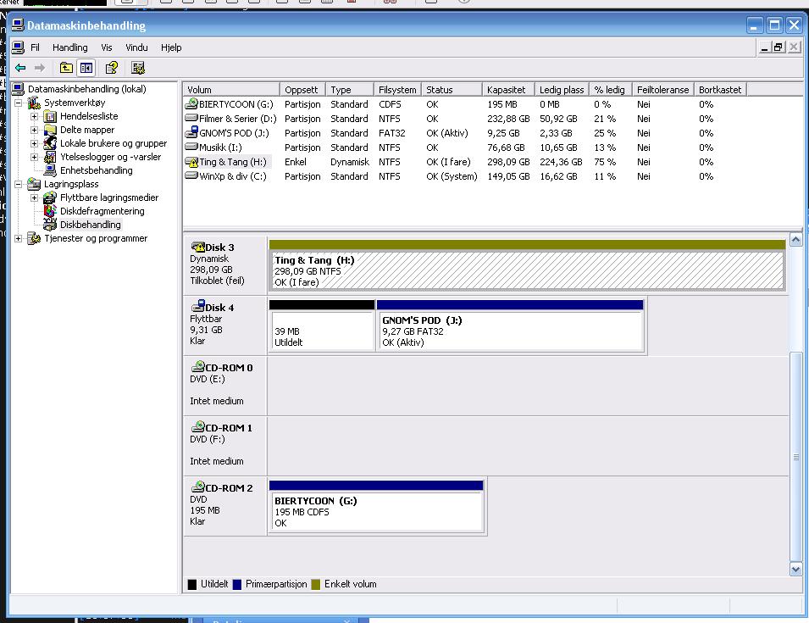Open the Vis menu
The image size is (809, 623).
click(106, 47)
